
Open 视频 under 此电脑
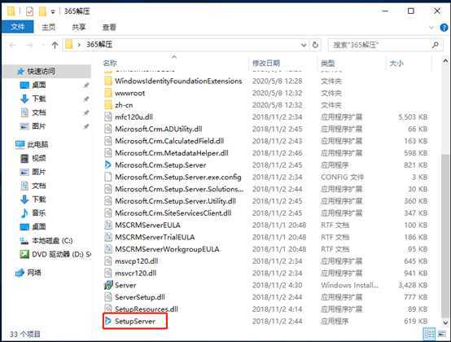[39, 158]
